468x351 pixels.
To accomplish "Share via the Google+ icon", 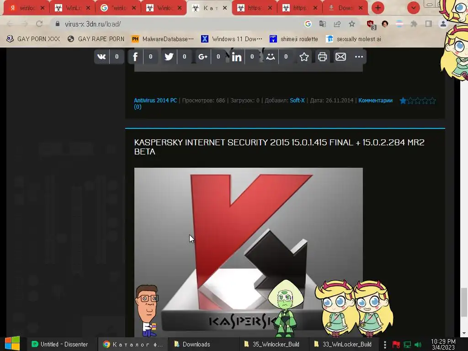I will pyautogui.click(x=202, y=57).
